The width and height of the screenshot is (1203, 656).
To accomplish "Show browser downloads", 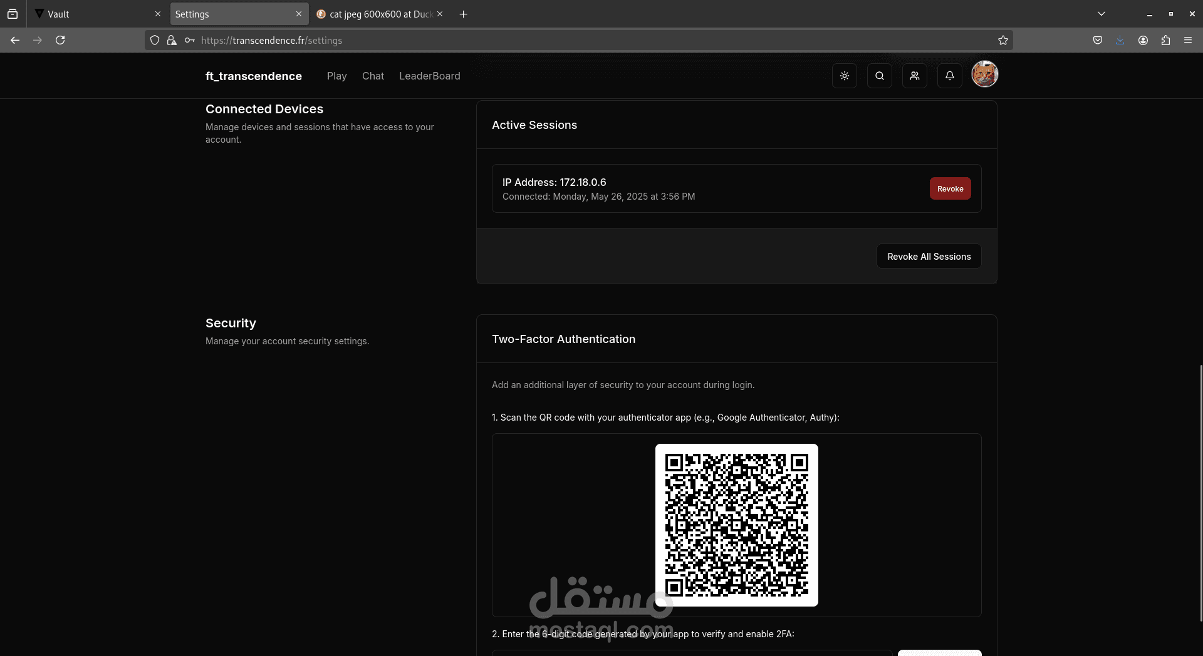I will (x=1120, y=40).
